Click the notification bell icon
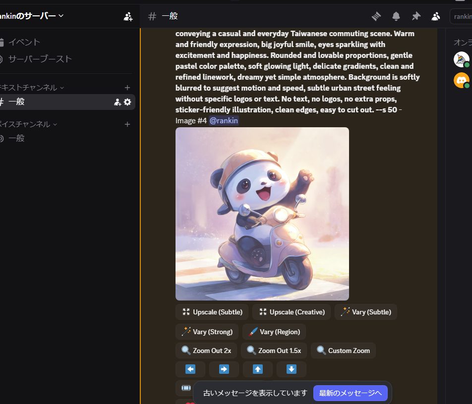The width and height of the screenshot is (472, 404). click(x=396, y=16)
